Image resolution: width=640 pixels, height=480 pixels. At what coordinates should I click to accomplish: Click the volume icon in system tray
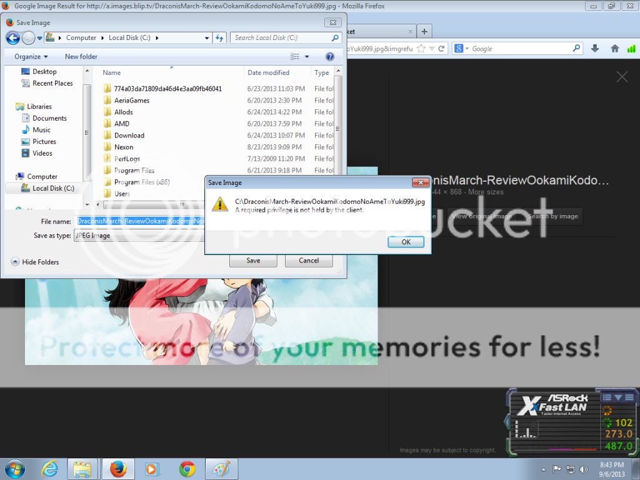[584, 469]
